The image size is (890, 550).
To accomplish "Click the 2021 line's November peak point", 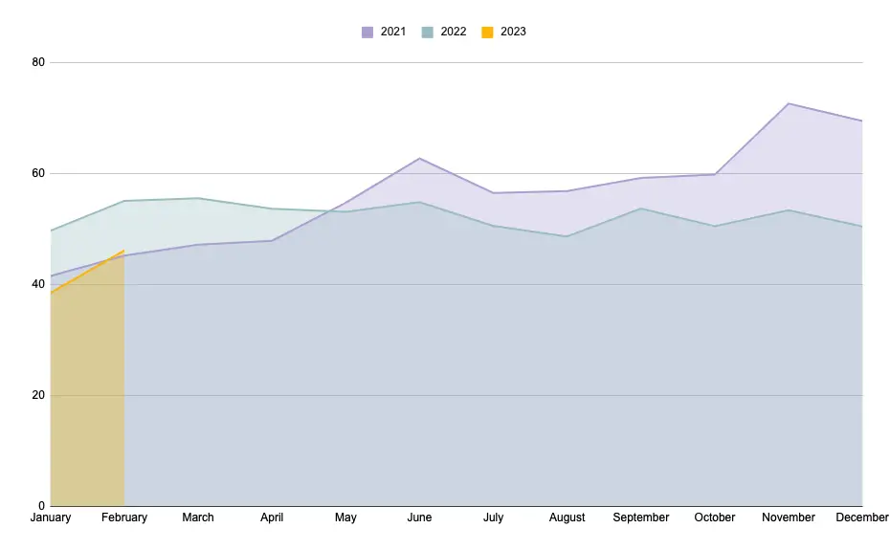I will [x=789, y=103].
